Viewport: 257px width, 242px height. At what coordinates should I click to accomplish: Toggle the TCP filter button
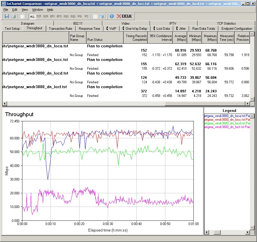coord(39,16)
